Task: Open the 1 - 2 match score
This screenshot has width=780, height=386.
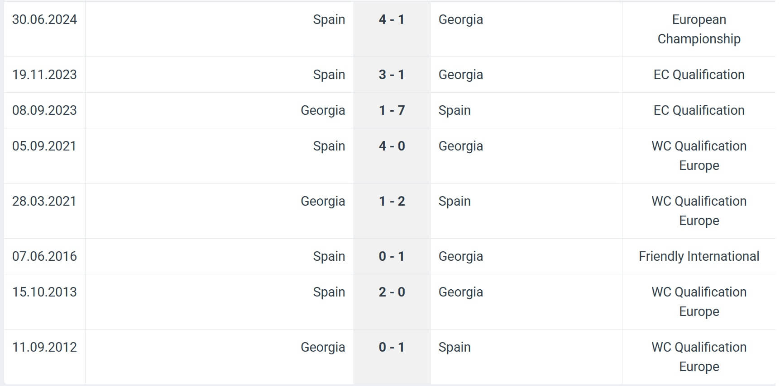Action: pyautogui.click(x=392, y=201)
